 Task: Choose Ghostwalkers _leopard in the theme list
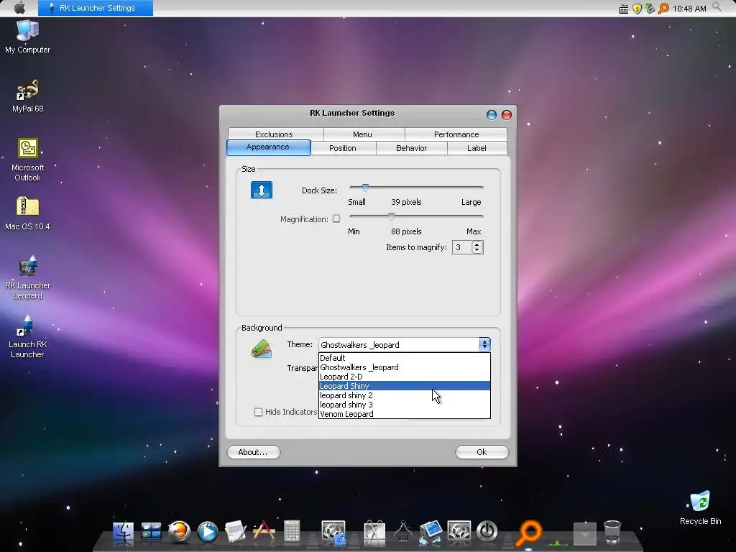[404, 367]
